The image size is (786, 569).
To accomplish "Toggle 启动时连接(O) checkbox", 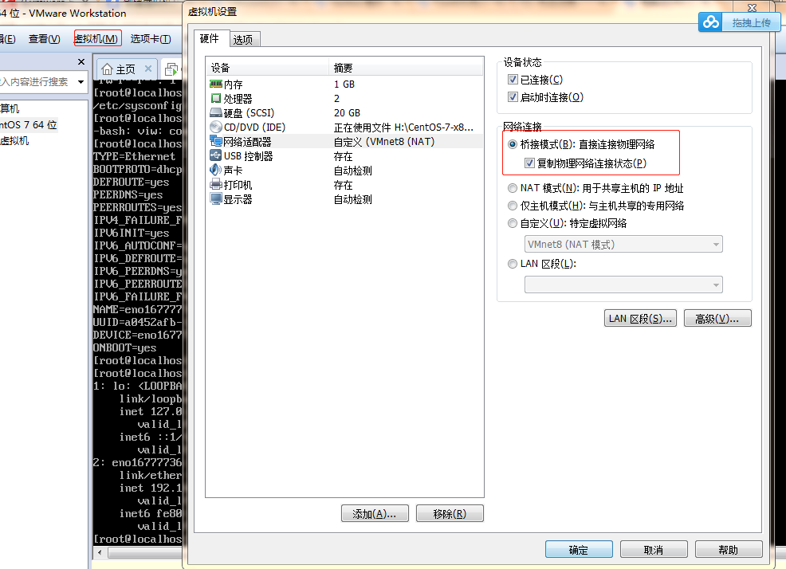I will click(x=513, y=96).
